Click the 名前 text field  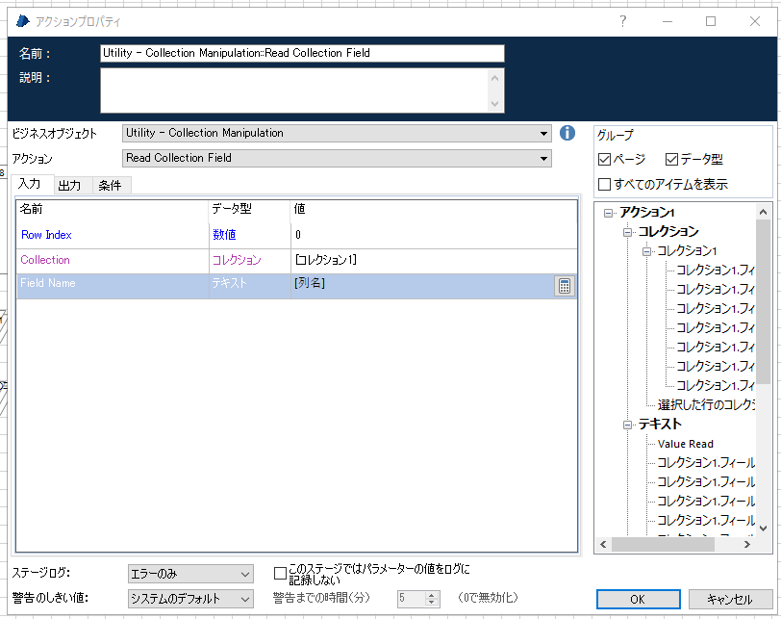click(302, 53)
